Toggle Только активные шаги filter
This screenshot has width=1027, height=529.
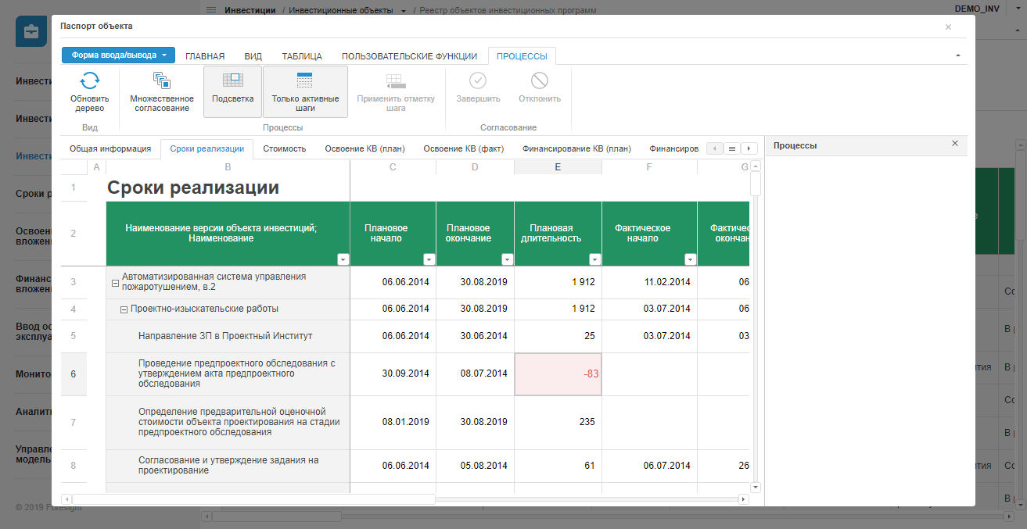(x=305, y=91)
